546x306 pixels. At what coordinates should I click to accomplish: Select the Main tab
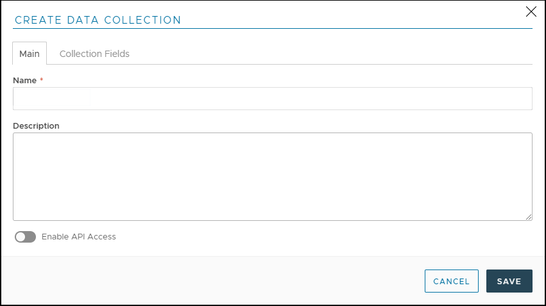[x=30, y=54]
